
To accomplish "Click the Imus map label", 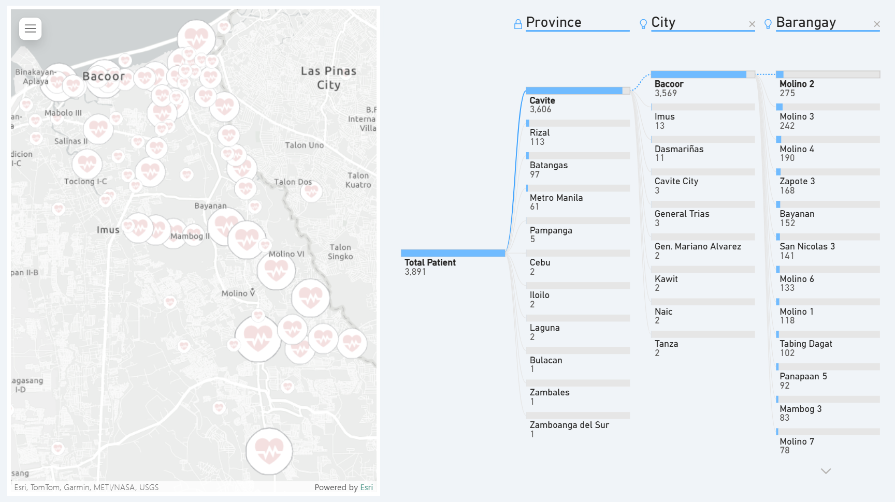I will 108,230.
